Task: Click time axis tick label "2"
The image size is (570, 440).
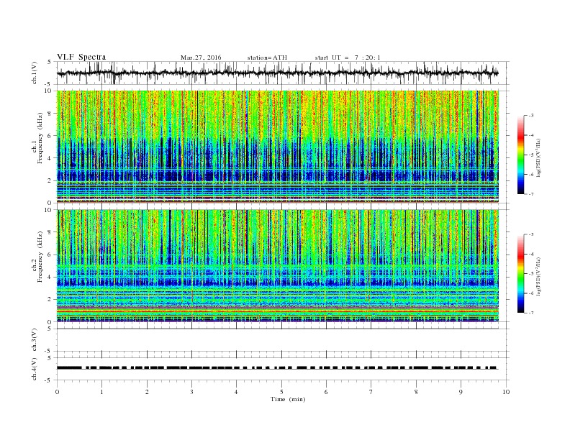Action: pyautogui.click(x=147, y=392)
